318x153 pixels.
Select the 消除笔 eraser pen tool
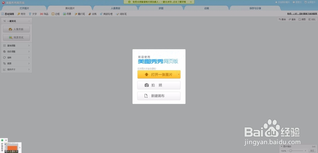click(121, 14)
